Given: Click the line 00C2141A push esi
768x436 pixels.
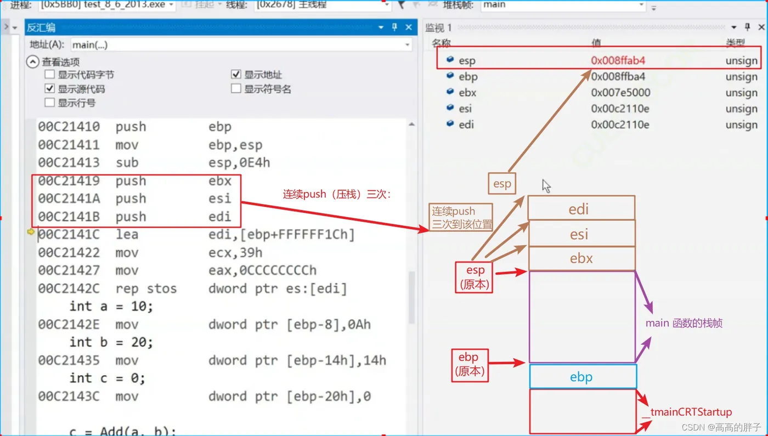Looking at the screenshot, I should pos(135,199).
